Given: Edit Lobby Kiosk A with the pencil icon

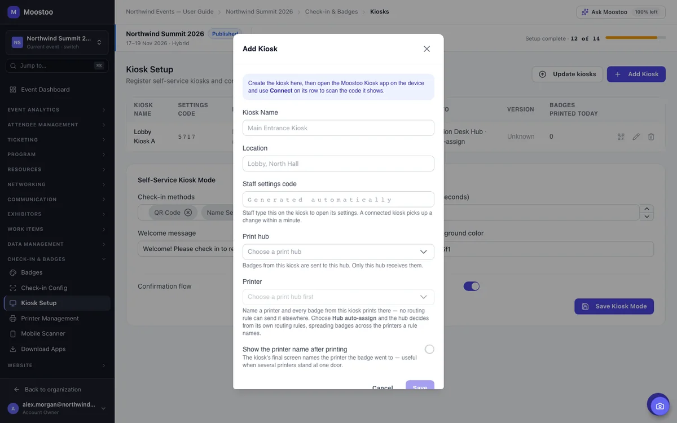Looking at the screenshot, I should click(636, 136).
